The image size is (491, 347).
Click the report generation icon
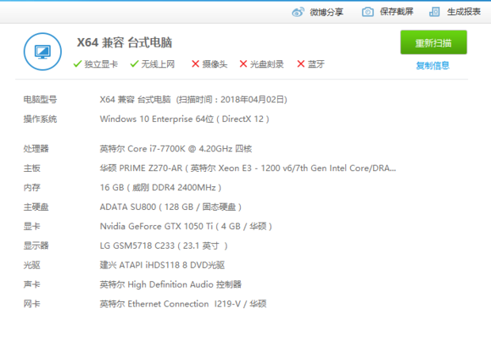click(x=434, y=12)
